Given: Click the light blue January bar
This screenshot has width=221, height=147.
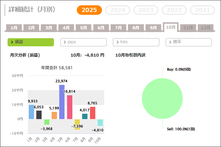Looking at the screenshot, I should tap(31, 112).
